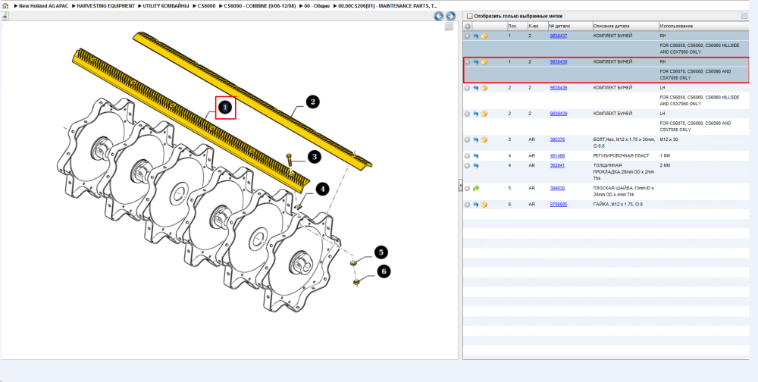Open 'UTILITY КОМБАЙНЫ' breadcrumb
This screenshot has width=758, height=382.
pos(166,6)
